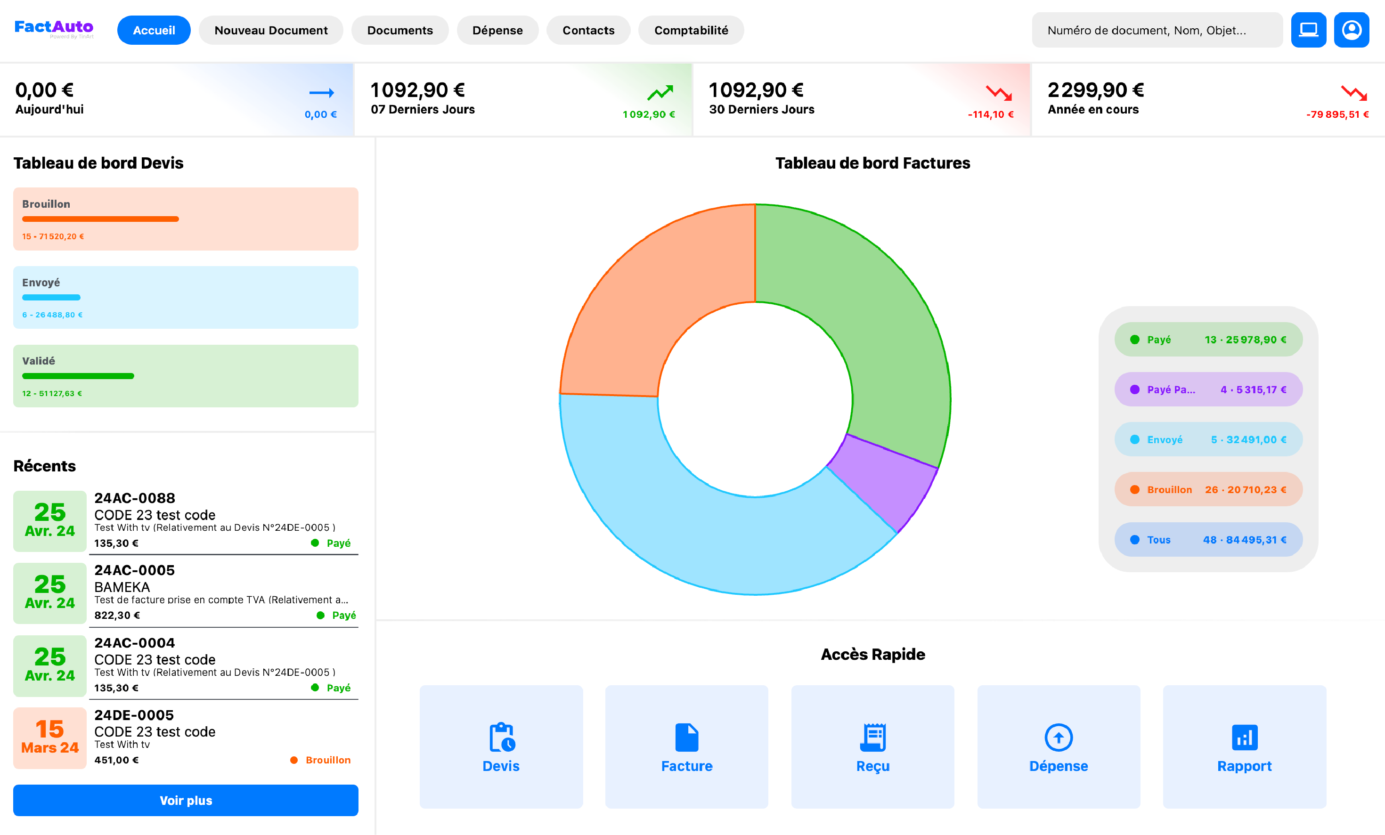The height and width of the screenshot is (835, 1385).
Task: Open recent document 24AC-0088
Action: coord(186,522)
